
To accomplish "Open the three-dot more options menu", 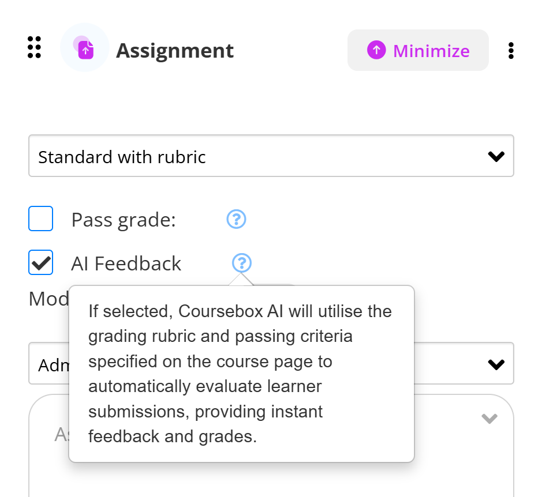I will [x=511, y=51].
